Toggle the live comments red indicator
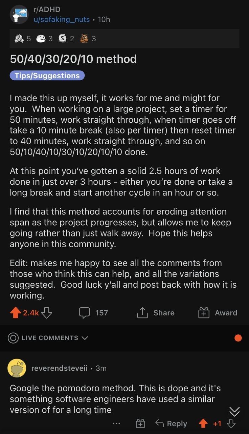This screenshot has height=434, width=249. [238, 338]
